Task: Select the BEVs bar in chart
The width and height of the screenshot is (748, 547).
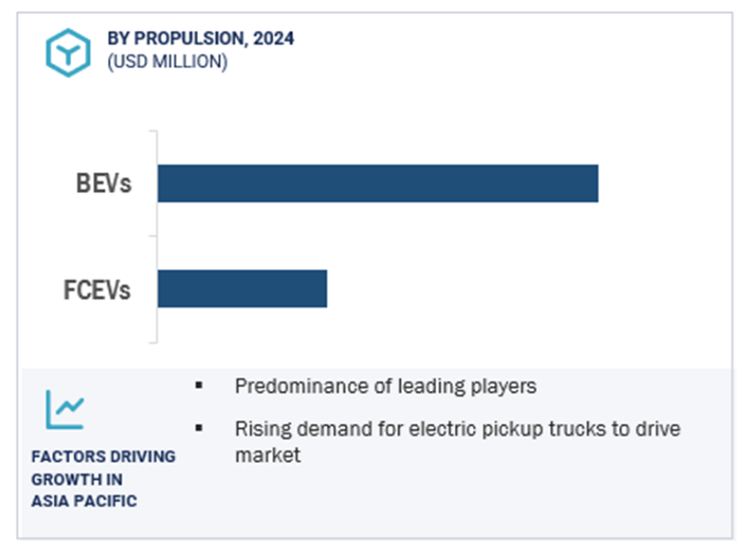Action: tap(378, 183)
